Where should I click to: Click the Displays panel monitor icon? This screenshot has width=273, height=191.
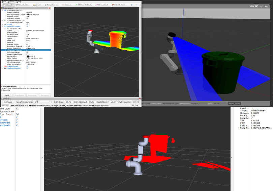[x=2, y=8]
